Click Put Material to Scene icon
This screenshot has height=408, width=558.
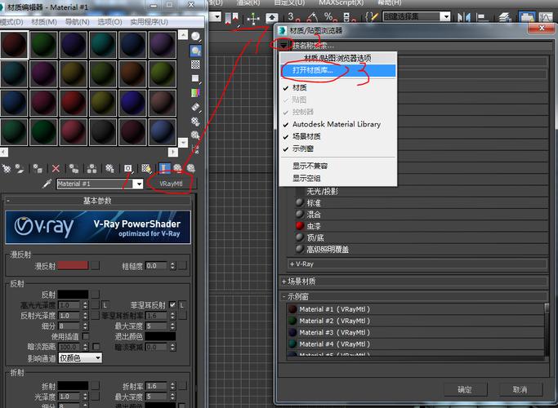click(20, 168)
